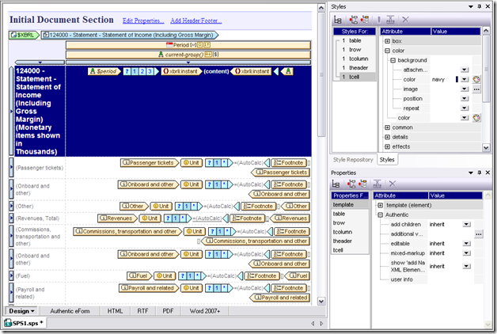Click the (content) placeholder

click(x=216, y=71)
